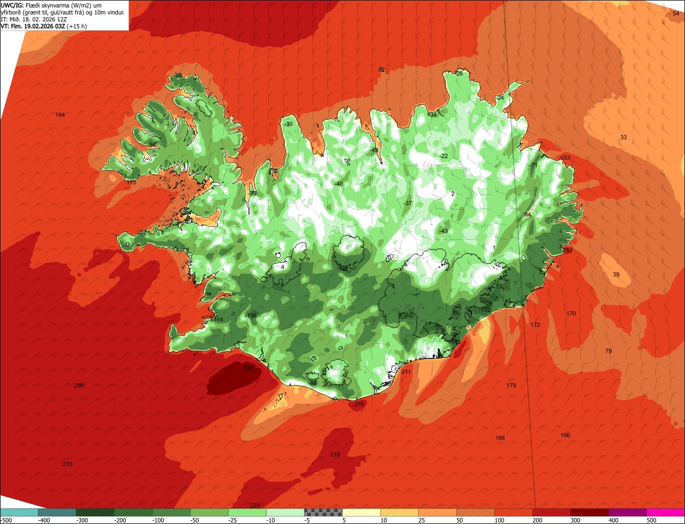The width and height of the screenshot is (685, 524).
Task: Click the darkest green legend swatch from -300 to -200
Action: 95,512
